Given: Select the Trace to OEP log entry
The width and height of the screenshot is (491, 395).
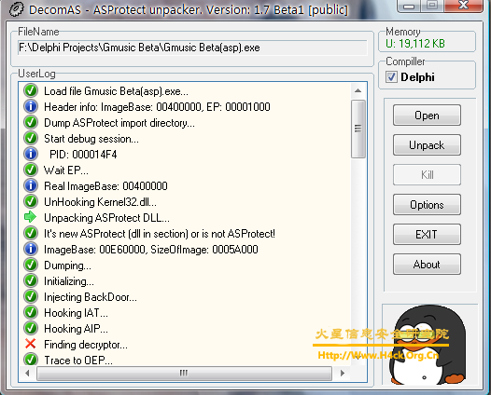Looking at the screenshot, I should [x=78, y=360].
